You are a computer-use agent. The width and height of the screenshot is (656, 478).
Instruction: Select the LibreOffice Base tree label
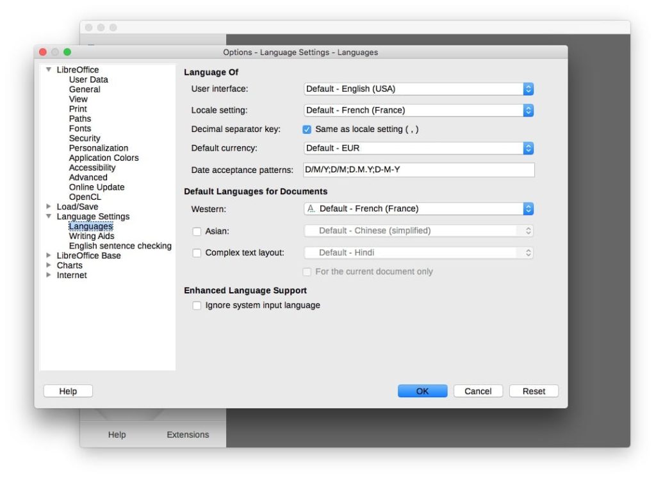[x=88, y=255]
